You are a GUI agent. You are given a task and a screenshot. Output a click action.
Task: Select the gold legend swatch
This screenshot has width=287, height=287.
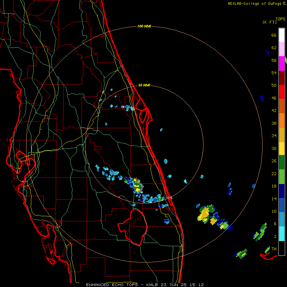coord(282,135)
